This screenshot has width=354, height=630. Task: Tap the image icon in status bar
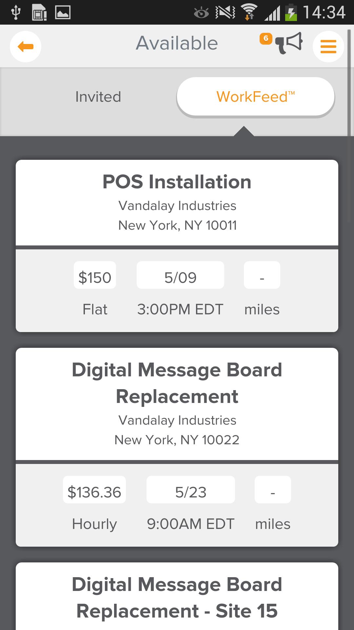point(62,12)
